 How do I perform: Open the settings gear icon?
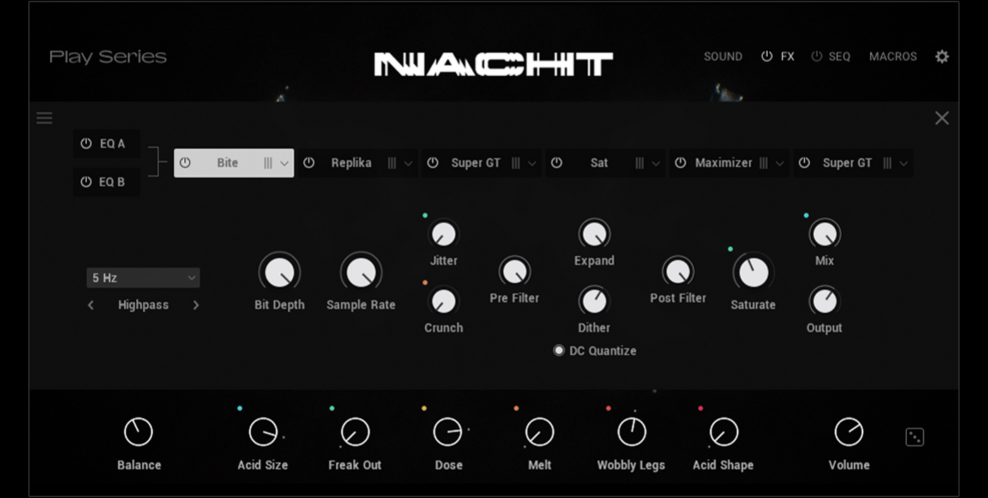pos(942,56)
